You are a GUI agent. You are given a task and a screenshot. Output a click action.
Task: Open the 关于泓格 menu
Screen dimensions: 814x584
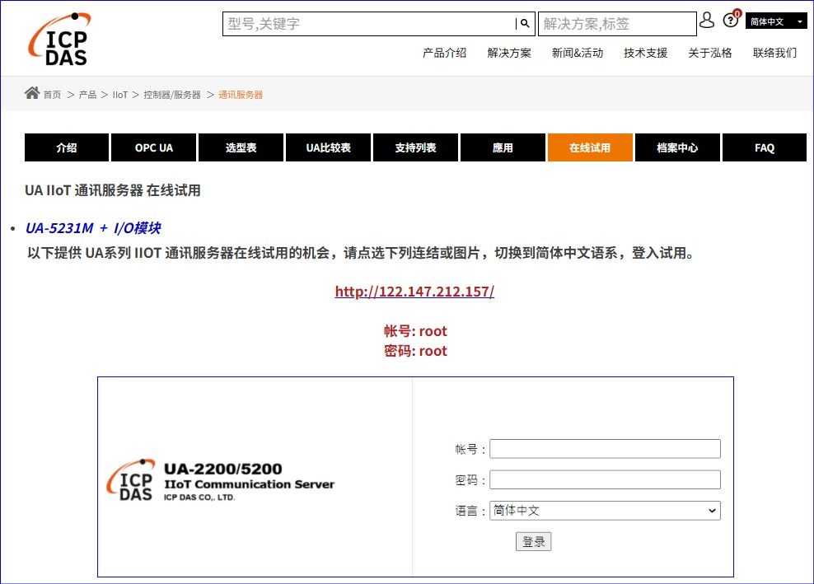[x=709, y=53]
